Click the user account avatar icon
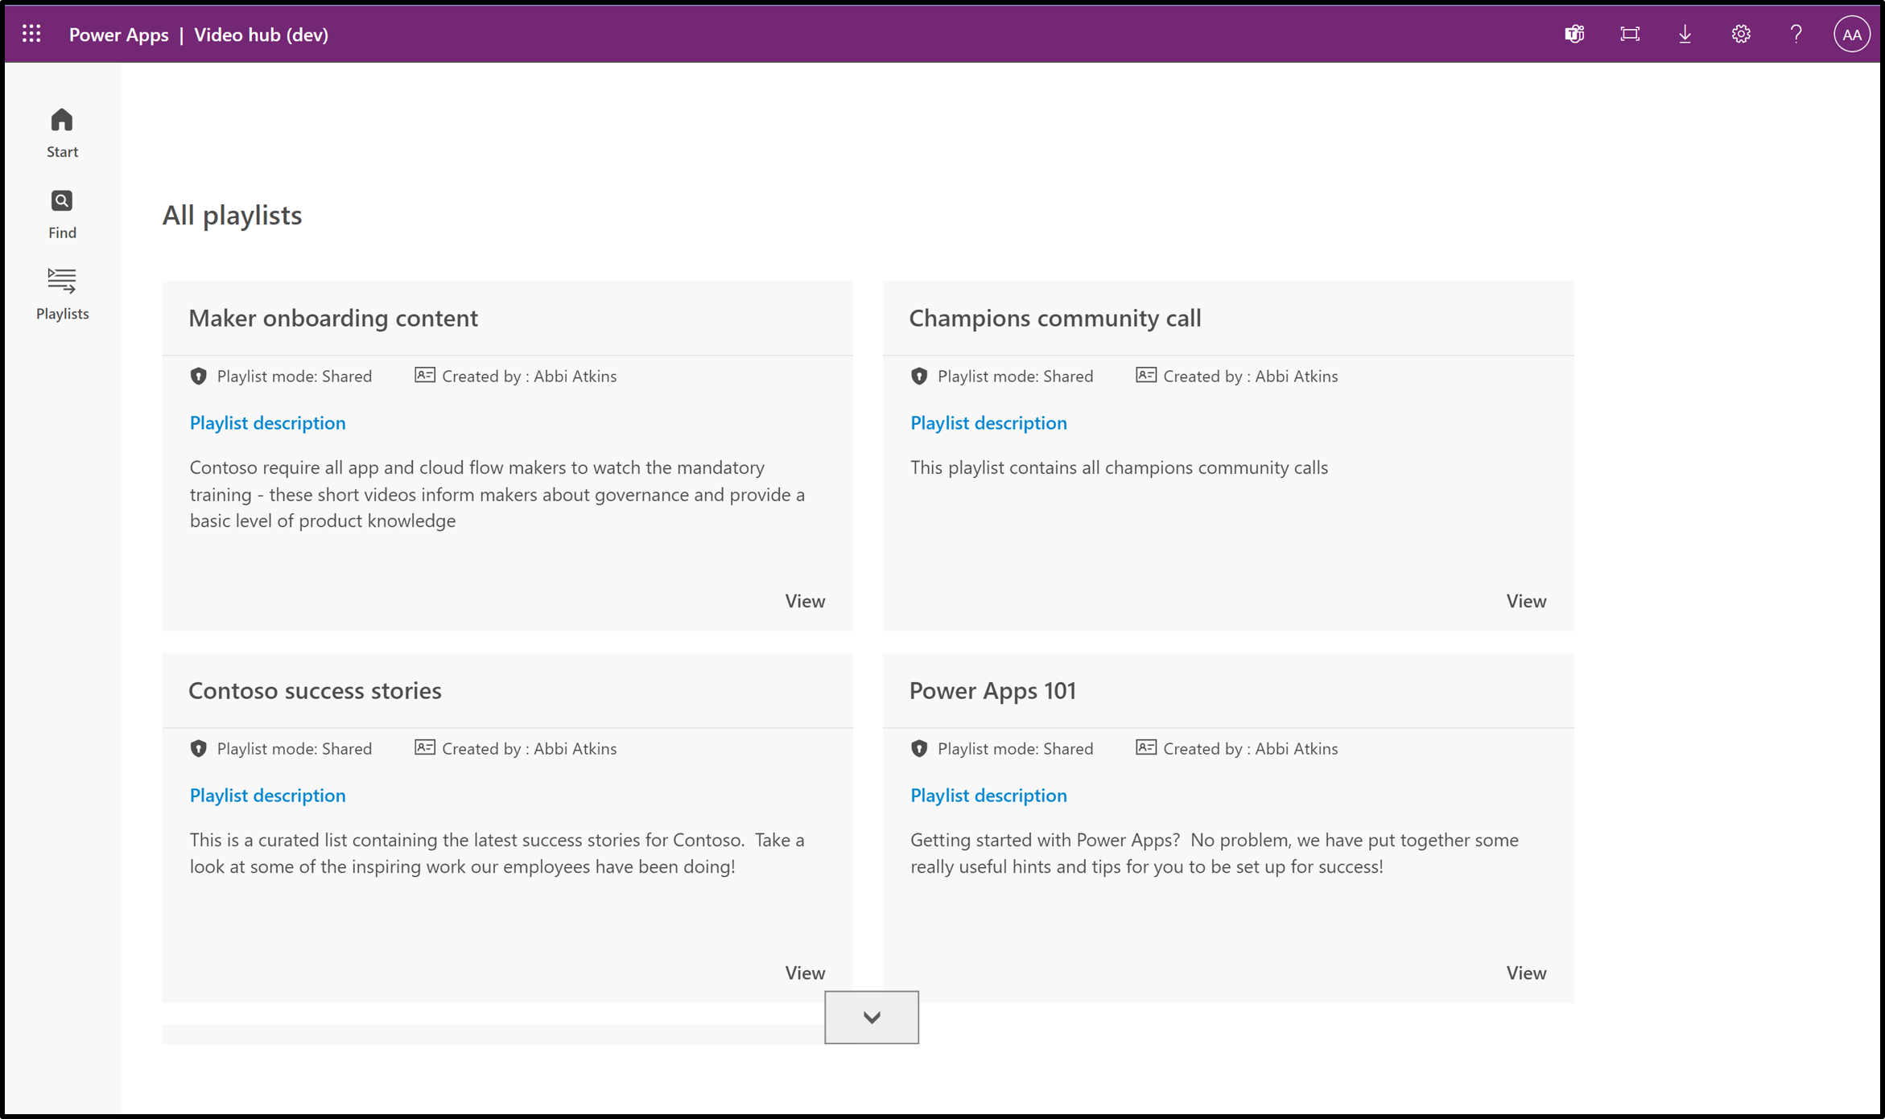The width and height of the screenshot is (1885, 1119). (x=1853, y=33)
